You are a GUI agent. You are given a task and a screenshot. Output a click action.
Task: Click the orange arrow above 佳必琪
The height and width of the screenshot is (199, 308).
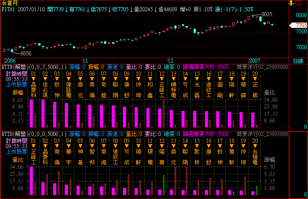[x=45, y=78]
